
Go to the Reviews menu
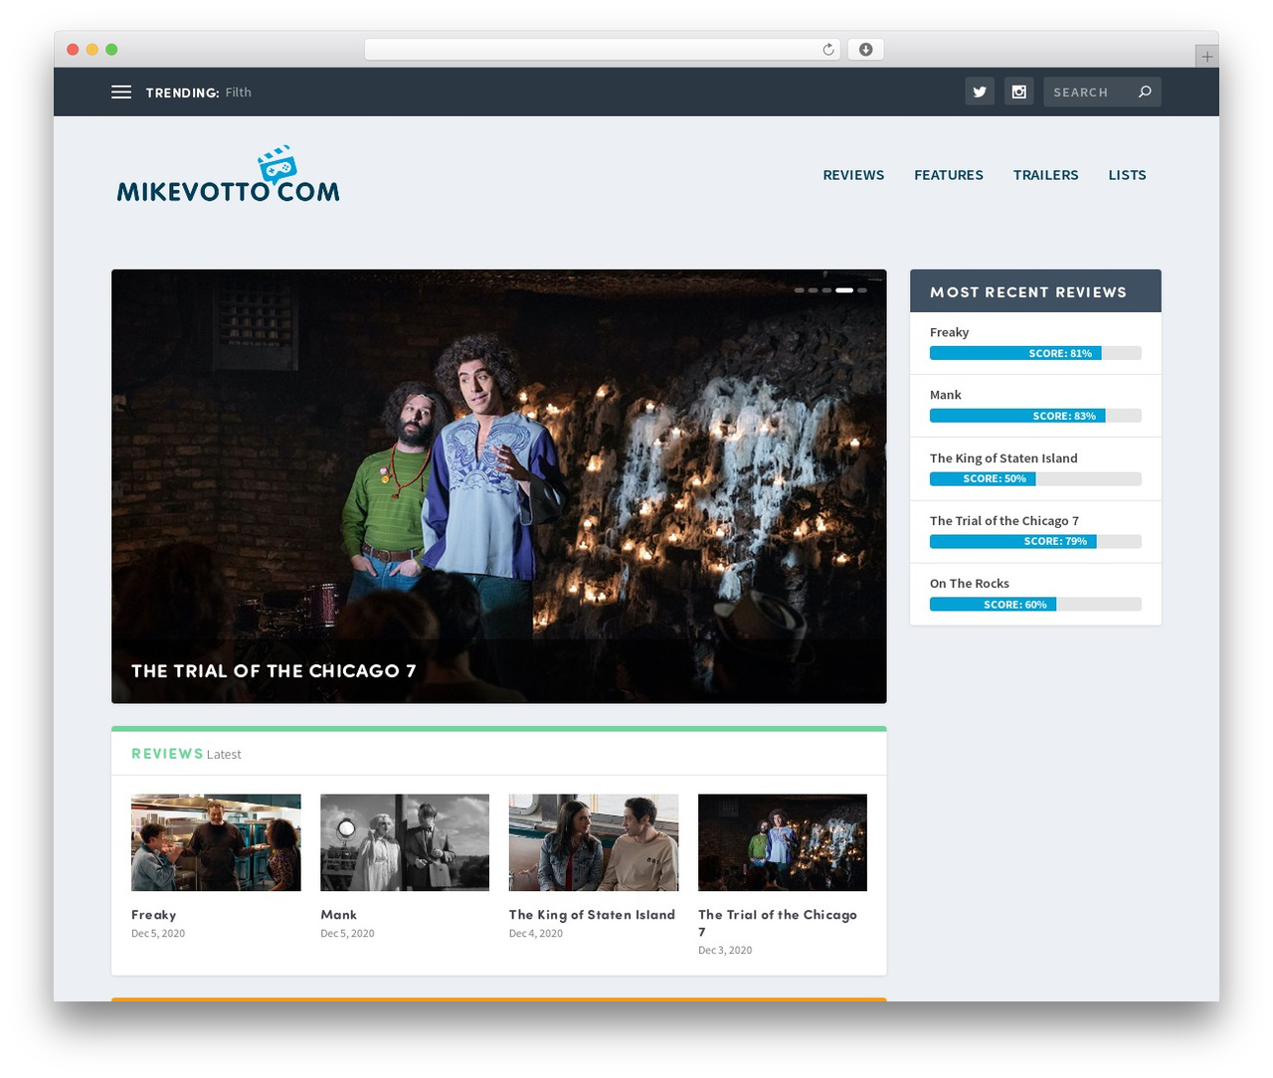tap(853, 175)
